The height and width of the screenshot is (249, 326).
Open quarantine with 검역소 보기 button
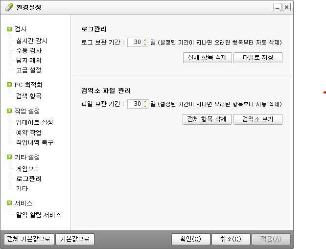(x=258, y=119)
